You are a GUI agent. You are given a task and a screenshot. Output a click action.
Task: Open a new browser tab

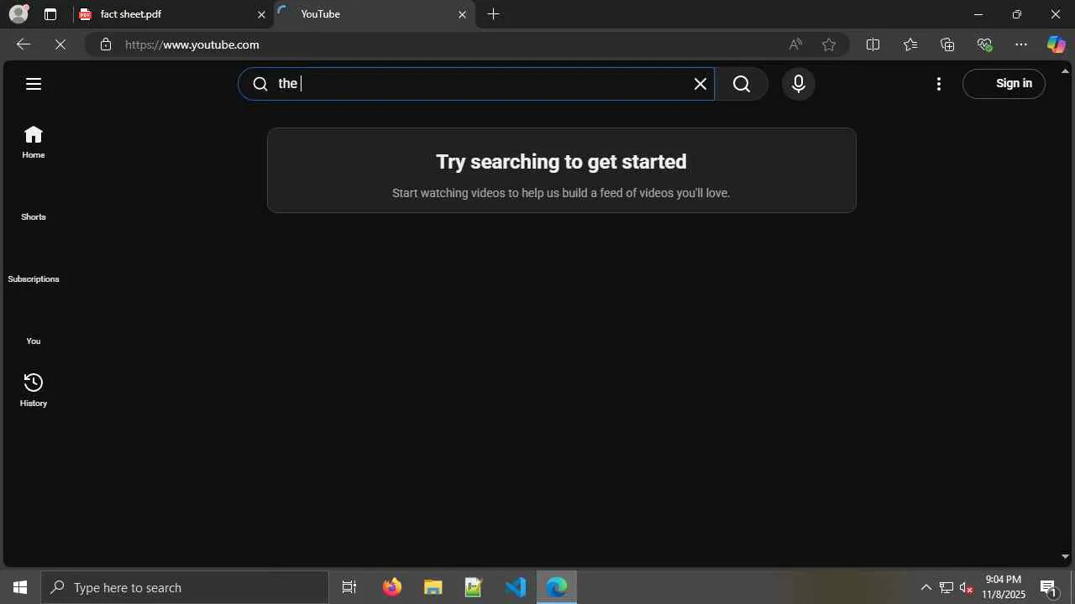tap(494, 14)
